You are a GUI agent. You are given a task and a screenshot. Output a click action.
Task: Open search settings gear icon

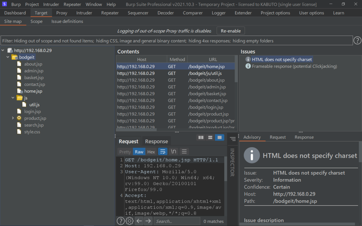pyautogui.click(x=129, y=221)
